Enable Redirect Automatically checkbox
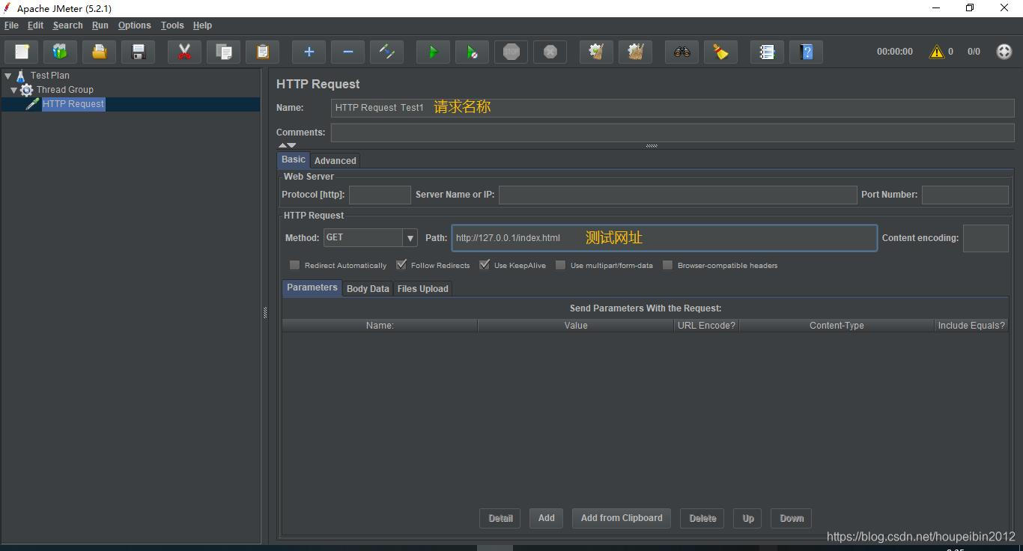 click(x=294, y=265)
